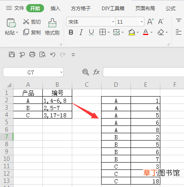This screenshot has height=187, width=184.
Task: Click the 粘贴 paste icon
Action: coord(11,23)
